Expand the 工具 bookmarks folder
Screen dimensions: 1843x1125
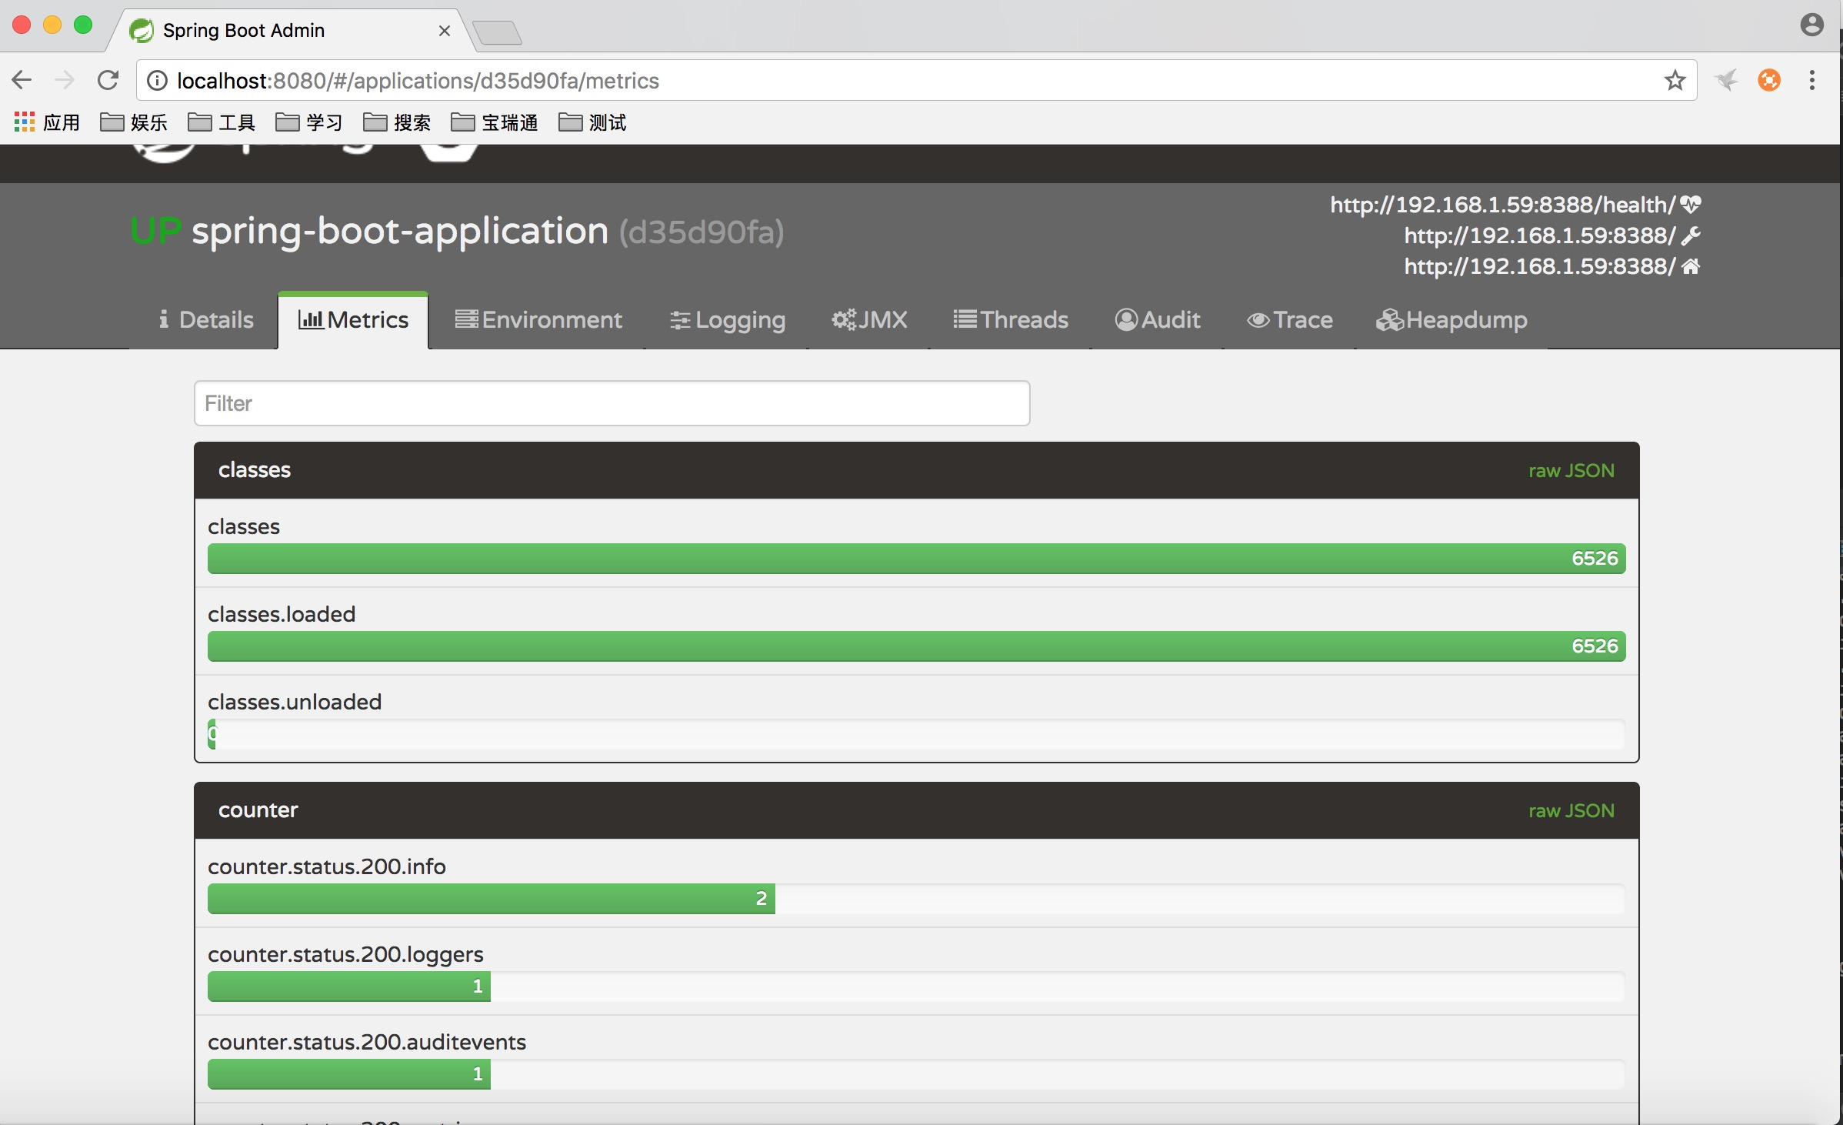pos(222,122)
